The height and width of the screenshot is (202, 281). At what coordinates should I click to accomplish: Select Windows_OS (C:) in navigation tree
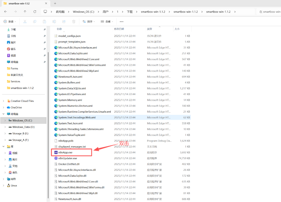point(23,121)
